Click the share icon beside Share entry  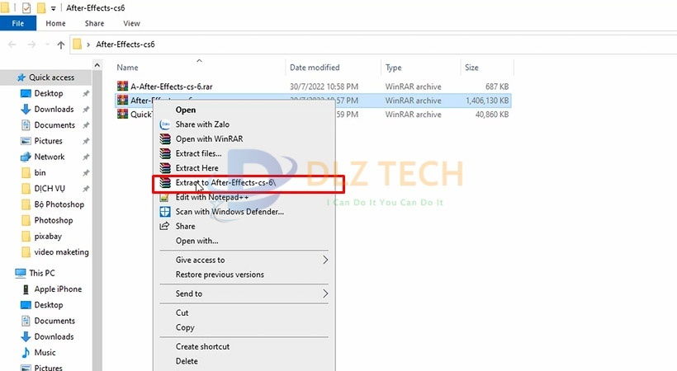pyautogui.click(x=164, y=226)
